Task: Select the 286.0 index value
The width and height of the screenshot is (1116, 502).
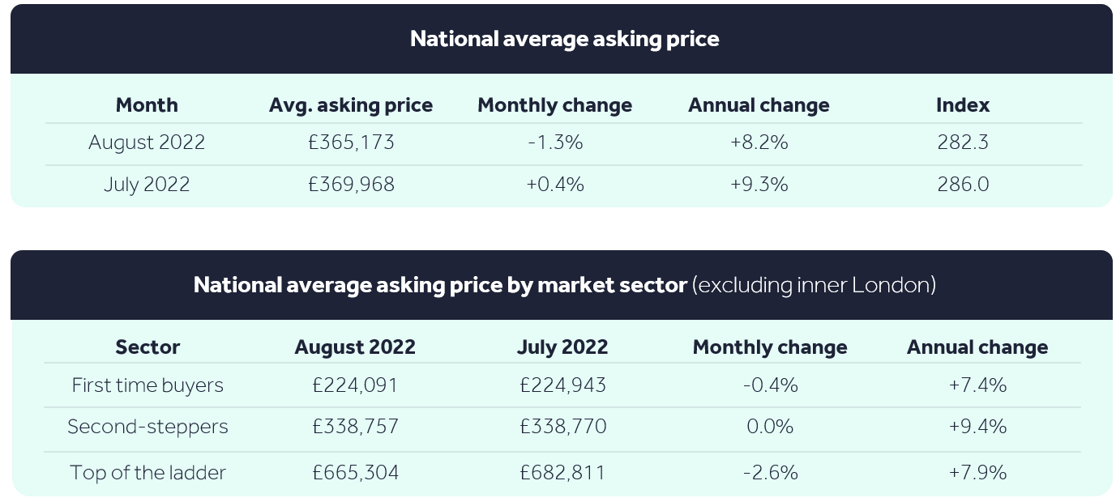Action: (x=963, y=185)
